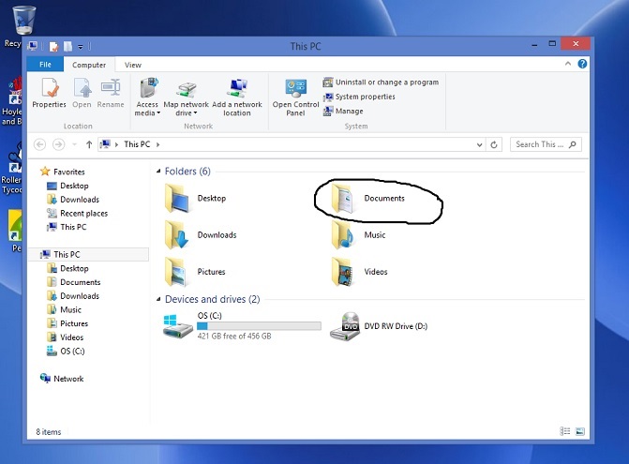Click the Up arrow navigation button
The height and width of the screenshot is (464, 629).
[89, 144]
